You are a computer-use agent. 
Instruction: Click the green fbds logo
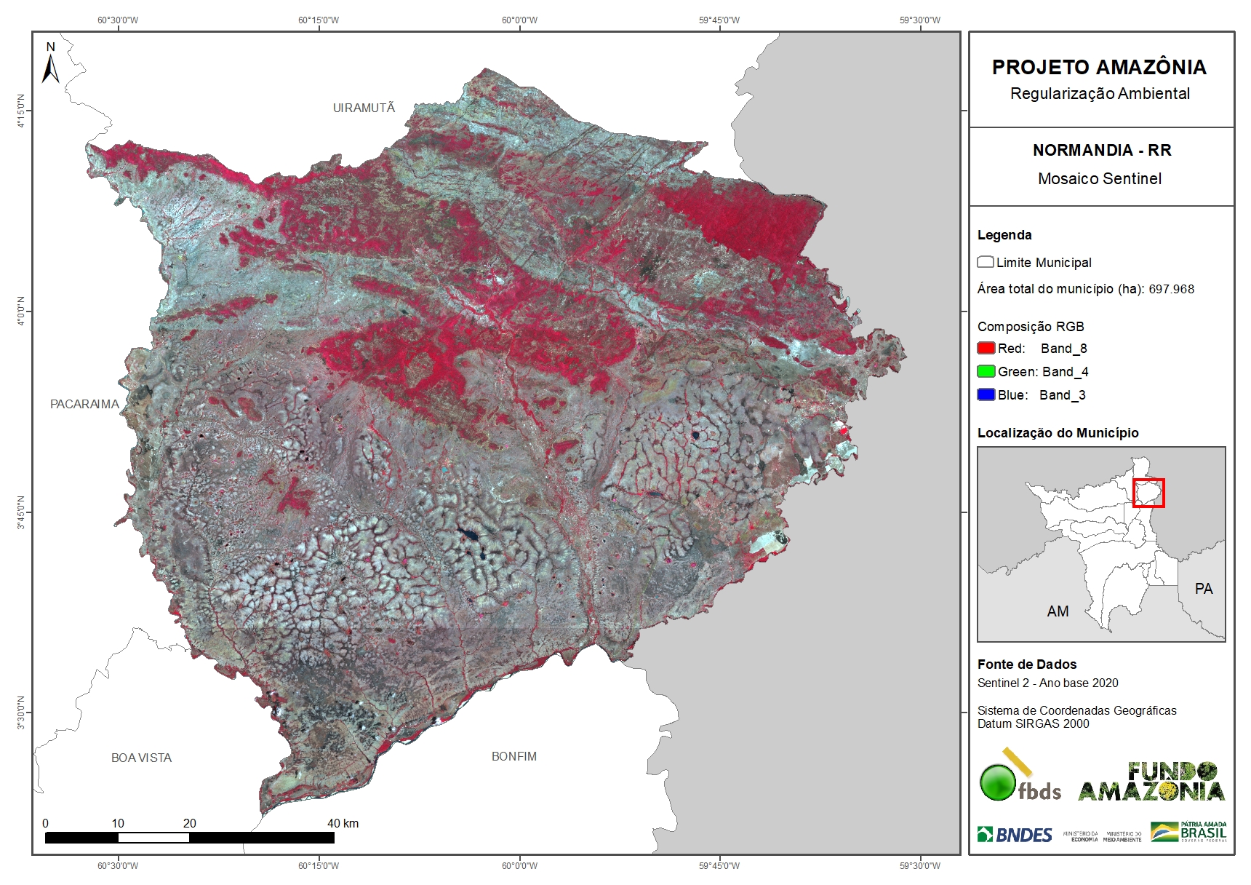(1019, 777)
